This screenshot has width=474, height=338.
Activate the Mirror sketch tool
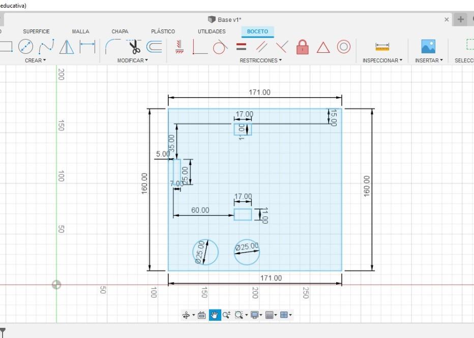[67, 47]
